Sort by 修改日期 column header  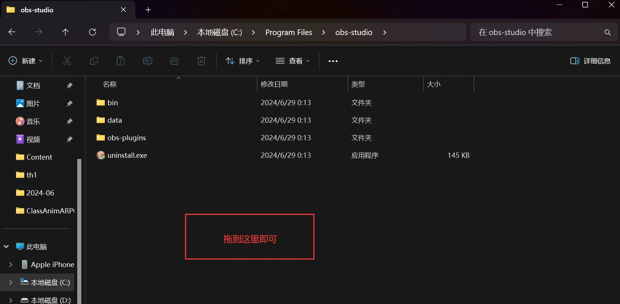coord(274,84)
